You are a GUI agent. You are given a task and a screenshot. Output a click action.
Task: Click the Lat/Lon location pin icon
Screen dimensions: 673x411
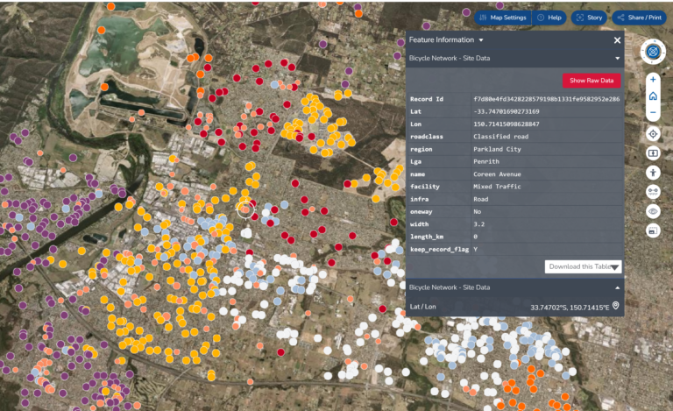615,306
